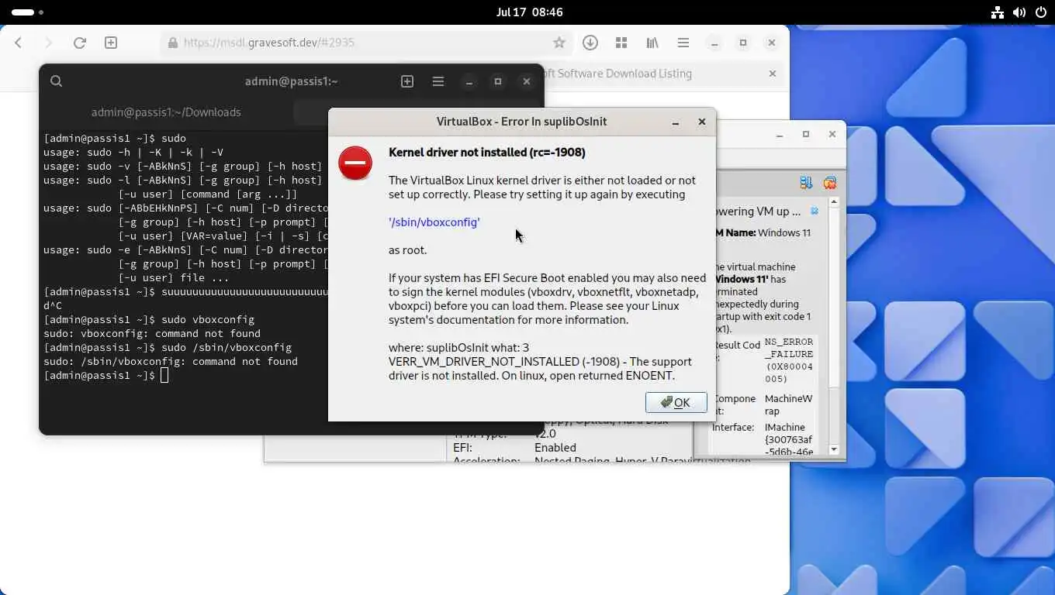Open the terminal hamburger menu
The height and width of the screenshot is (595, 1055).
438,81
